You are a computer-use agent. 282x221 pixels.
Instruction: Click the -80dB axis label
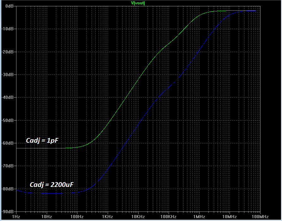click(8, 189)
